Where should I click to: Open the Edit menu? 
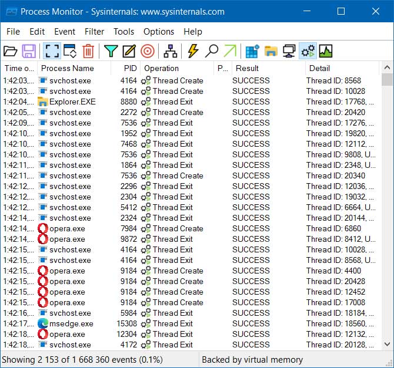tap(37, 32)
